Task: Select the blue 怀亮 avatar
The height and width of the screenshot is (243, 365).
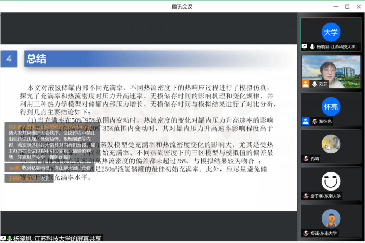Action: click(331, 107)
